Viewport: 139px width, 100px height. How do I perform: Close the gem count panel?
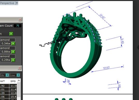coord(20,20)
